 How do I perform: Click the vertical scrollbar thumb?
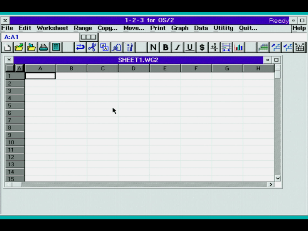(278, 75)
